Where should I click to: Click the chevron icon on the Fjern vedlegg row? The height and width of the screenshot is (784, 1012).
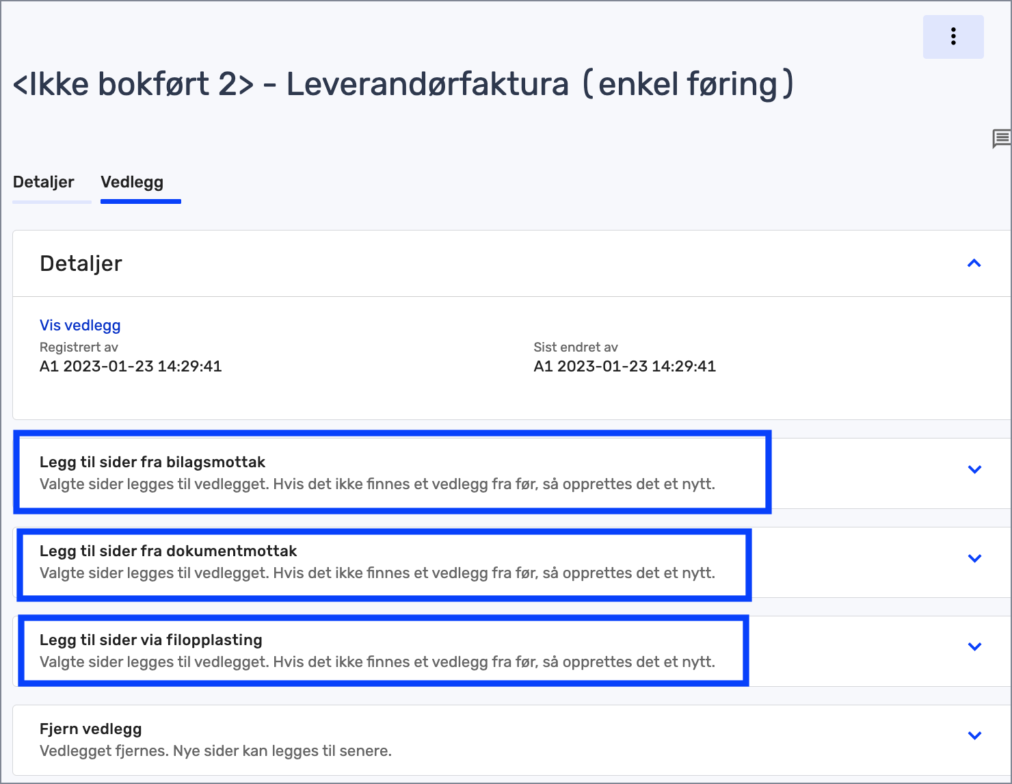(974, 736)
